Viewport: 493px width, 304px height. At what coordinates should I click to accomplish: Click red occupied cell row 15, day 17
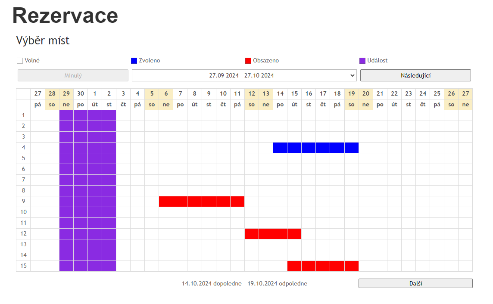(x=323, y=266)
